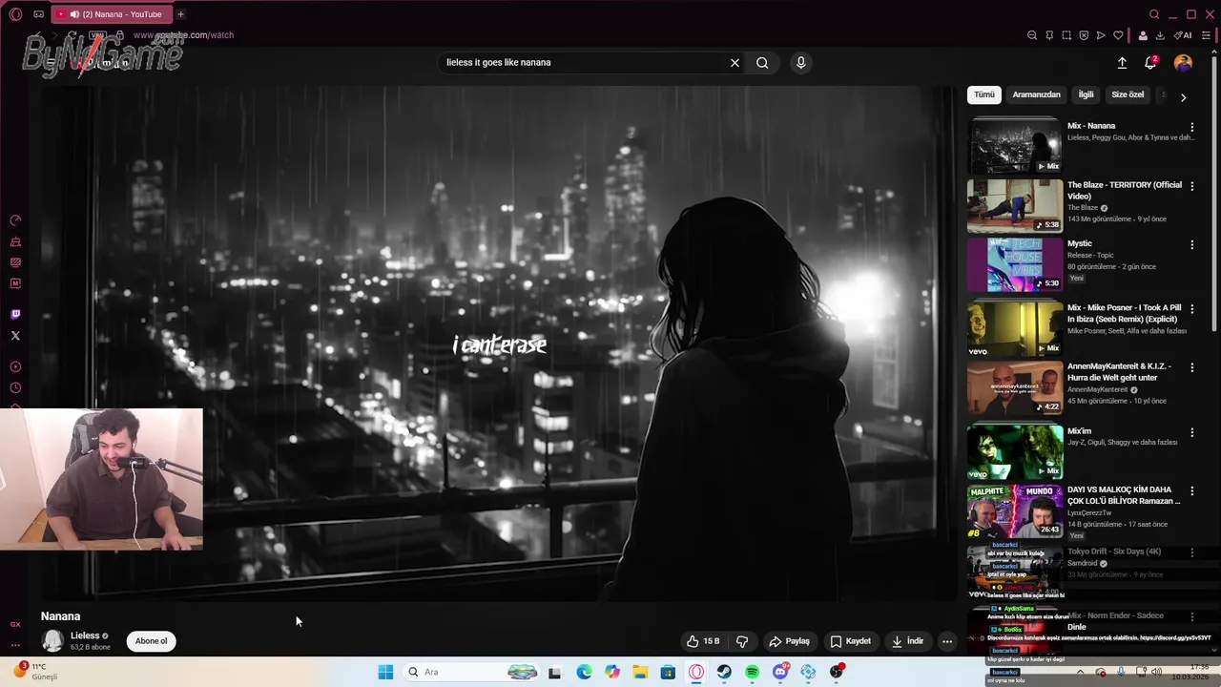The width and height of the screenshot is (1221, 687).
Task: Select the Tümü filter chip
Action: click(x=984, y=94)
